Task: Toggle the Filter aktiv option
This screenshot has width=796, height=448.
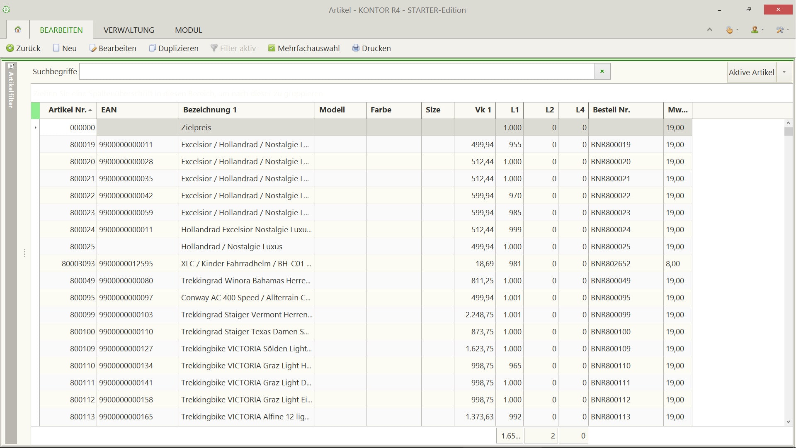Action: (233, 48)
